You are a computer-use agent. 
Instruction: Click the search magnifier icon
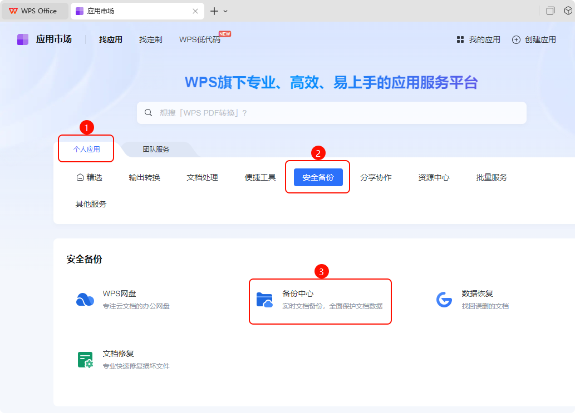coord(149,113)
